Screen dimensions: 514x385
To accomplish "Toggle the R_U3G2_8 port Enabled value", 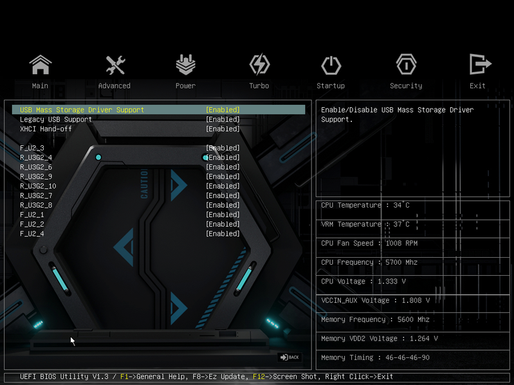I will point(223,205).
